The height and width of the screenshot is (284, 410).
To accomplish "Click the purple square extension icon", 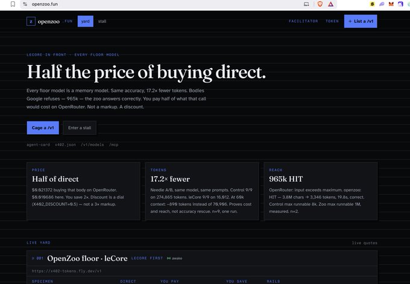I will [x=400, y=4].
